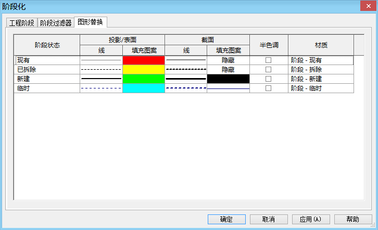Toggle 半色调 checkbox for 临时 row
This screenshot has width=378, height=230.
coord(268,88)
